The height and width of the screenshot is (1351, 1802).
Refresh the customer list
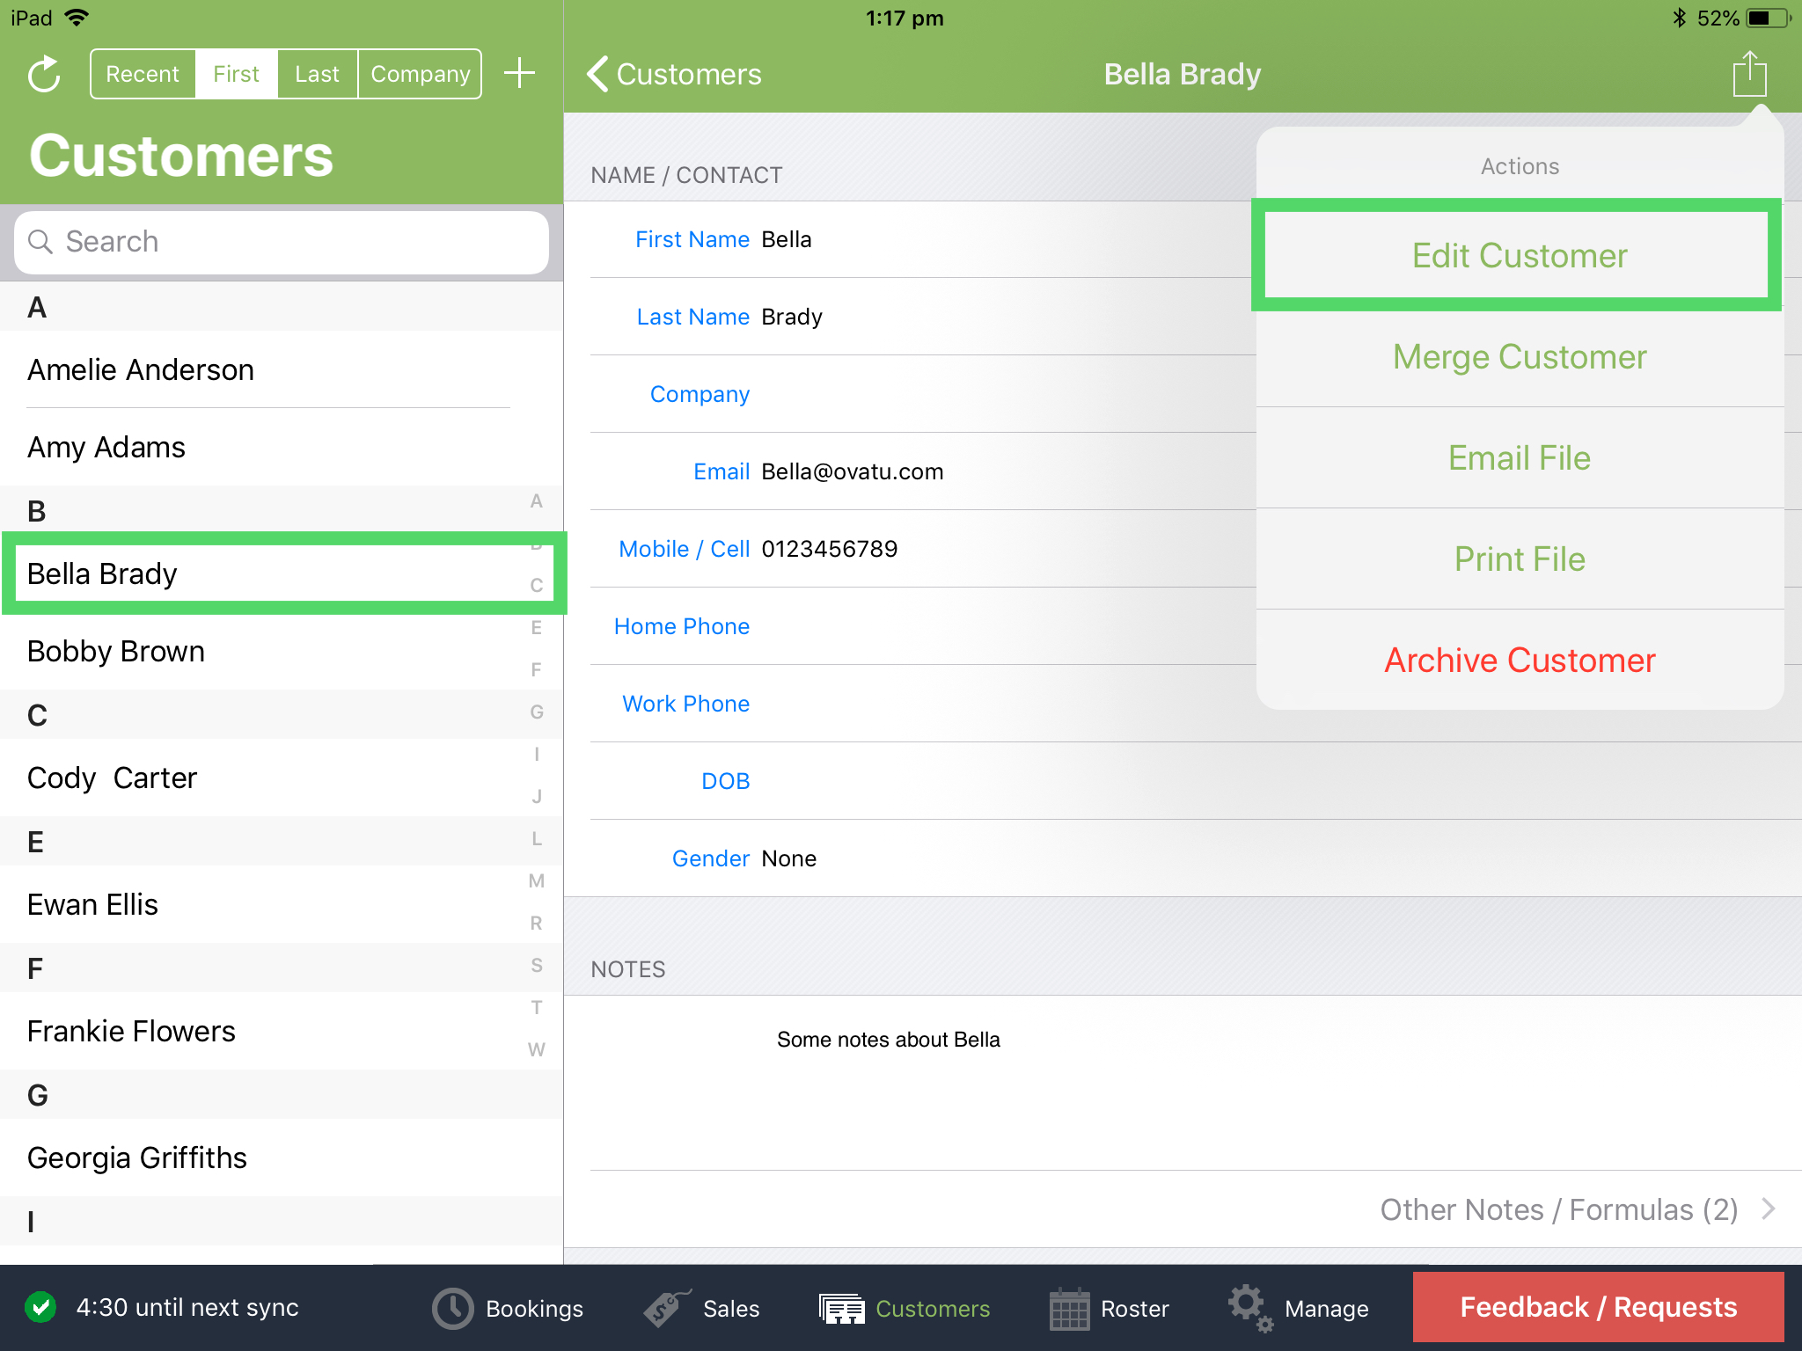(x=43, y=74)
